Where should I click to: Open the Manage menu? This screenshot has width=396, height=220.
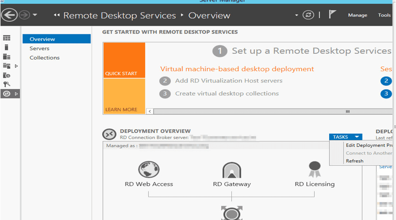357,15
